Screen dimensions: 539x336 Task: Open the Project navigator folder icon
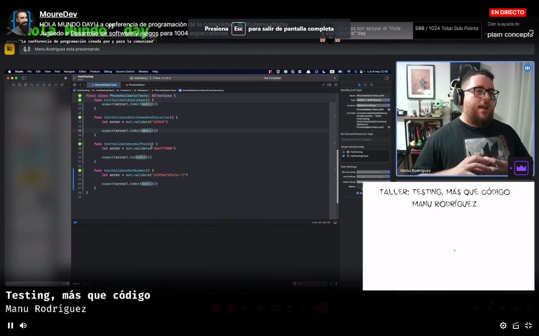[x=13, y=85]
